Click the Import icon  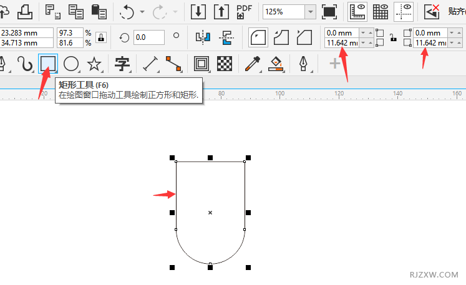coord(198,12)
